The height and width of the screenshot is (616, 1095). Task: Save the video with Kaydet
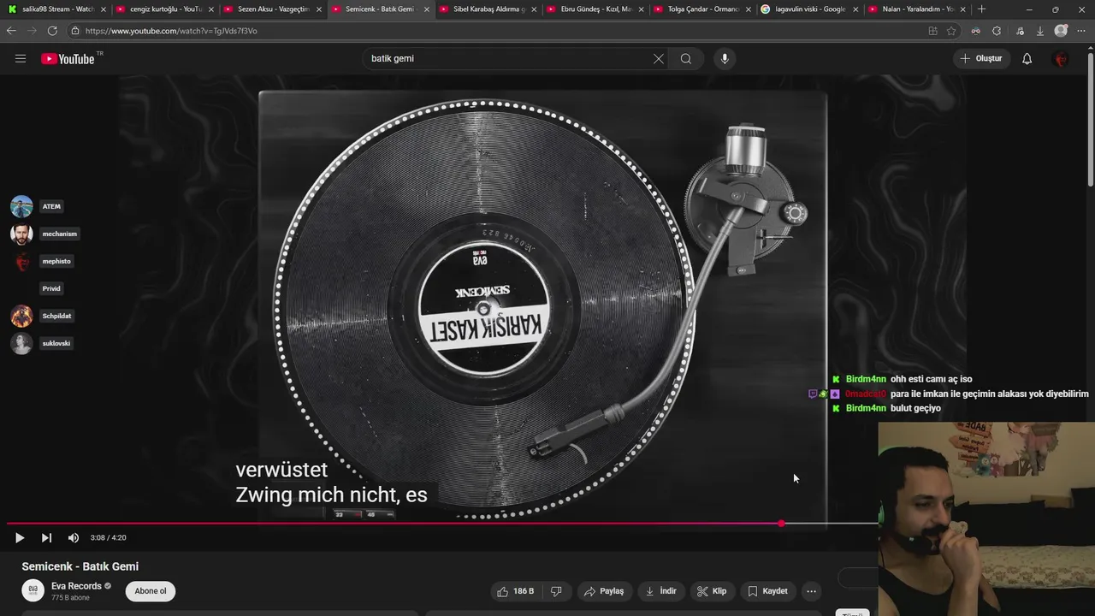767,591
